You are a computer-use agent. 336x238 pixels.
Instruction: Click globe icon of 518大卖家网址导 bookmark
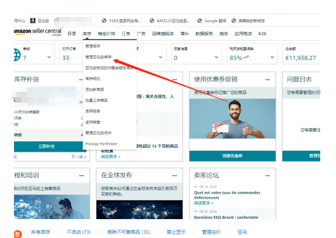104,21
